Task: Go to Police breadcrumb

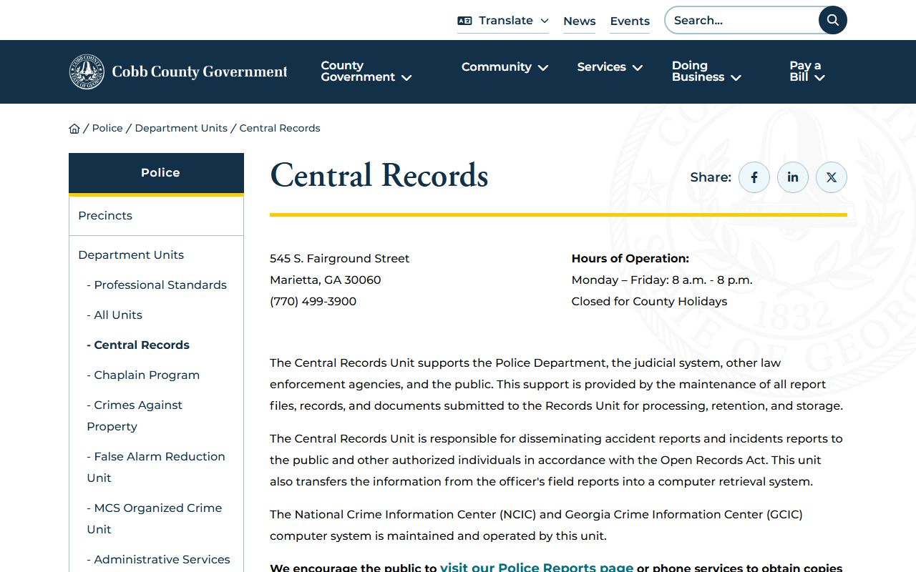Action: click(x=107, y=128)
